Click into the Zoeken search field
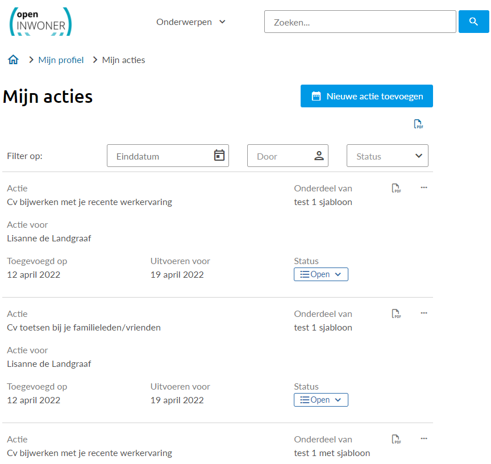This screenshot has width=491, height=464. [x=360, y=22]
